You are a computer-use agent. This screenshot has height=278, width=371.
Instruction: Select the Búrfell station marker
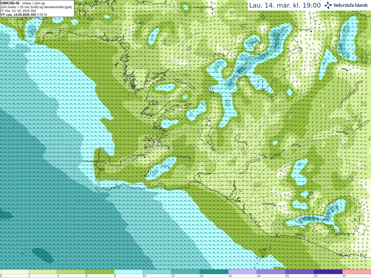pyautogui.click(x=300, y=146)
